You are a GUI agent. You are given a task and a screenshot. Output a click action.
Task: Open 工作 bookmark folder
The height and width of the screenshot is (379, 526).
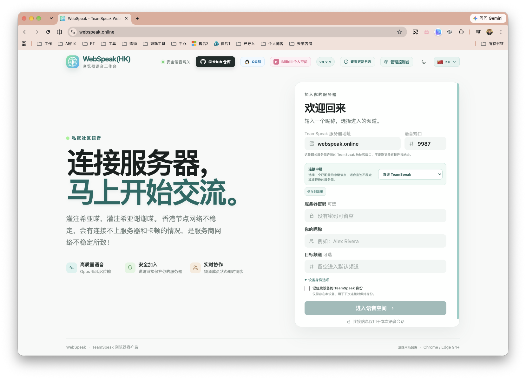[44, 44]
